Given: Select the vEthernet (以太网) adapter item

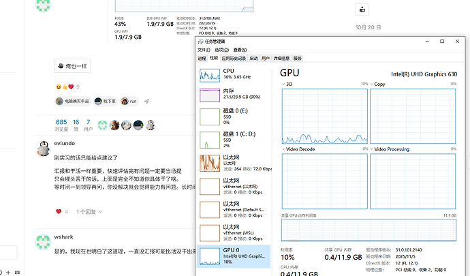Looking at the screenshot, I should tap(234, 186).
